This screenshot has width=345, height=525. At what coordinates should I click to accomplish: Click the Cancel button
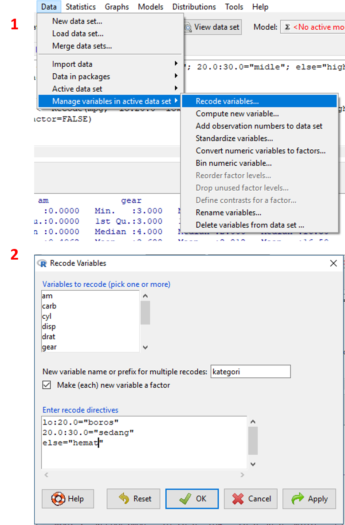(251, 499)
